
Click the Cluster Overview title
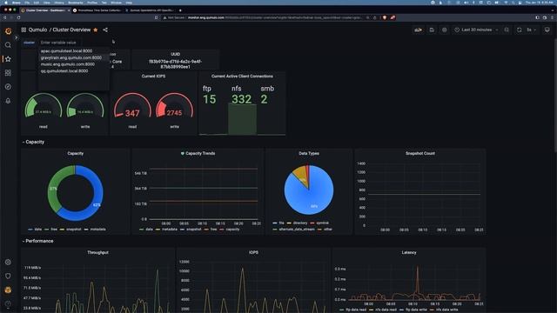click(71, 30)
